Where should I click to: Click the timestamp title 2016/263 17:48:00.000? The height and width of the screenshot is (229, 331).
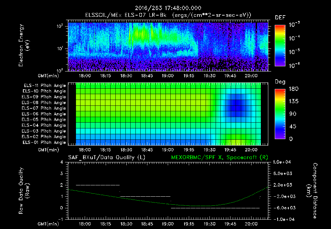pyautogui.click(x=168, y=8)
